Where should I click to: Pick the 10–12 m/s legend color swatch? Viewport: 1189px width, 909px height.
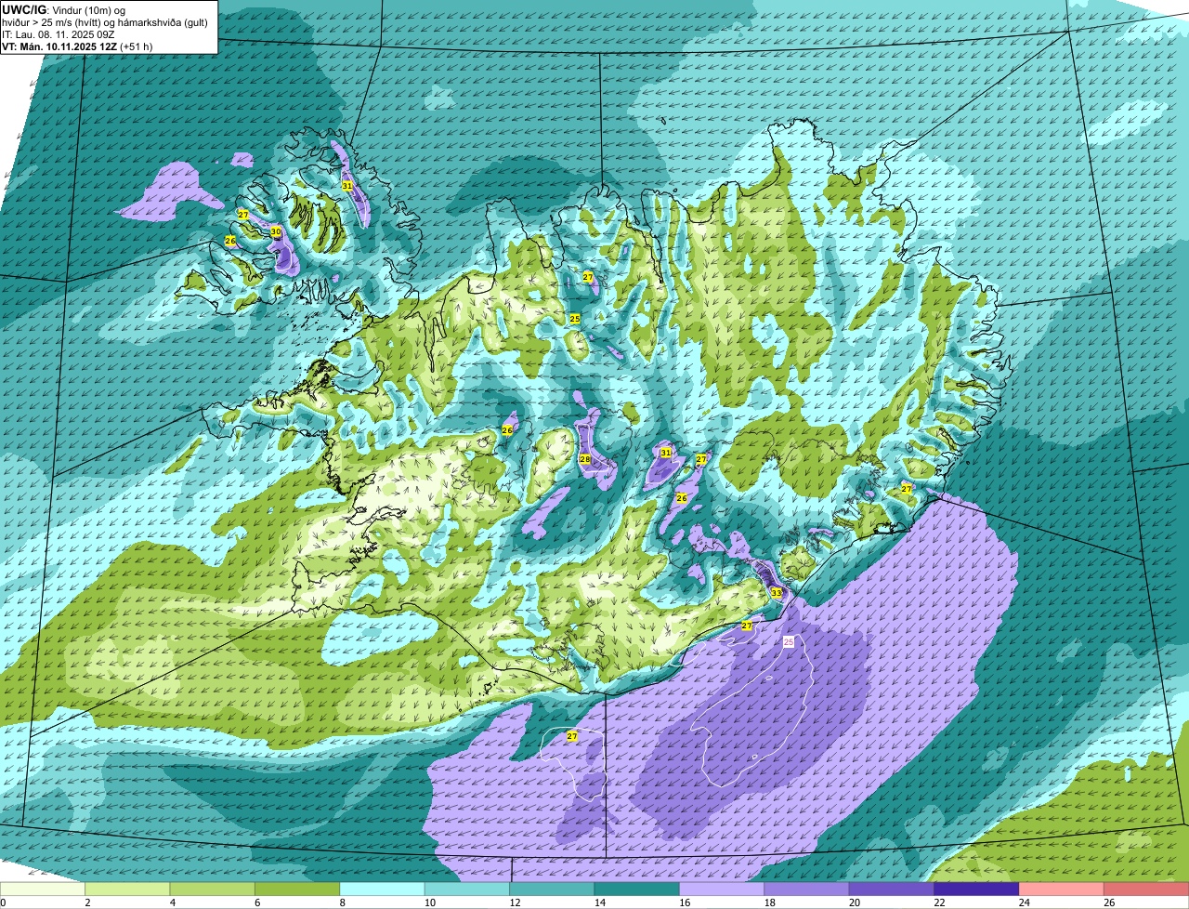[x=466, y=889]
